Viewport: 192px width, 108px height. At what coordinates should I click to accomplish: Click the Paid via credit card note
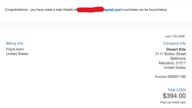pos(173,102)
